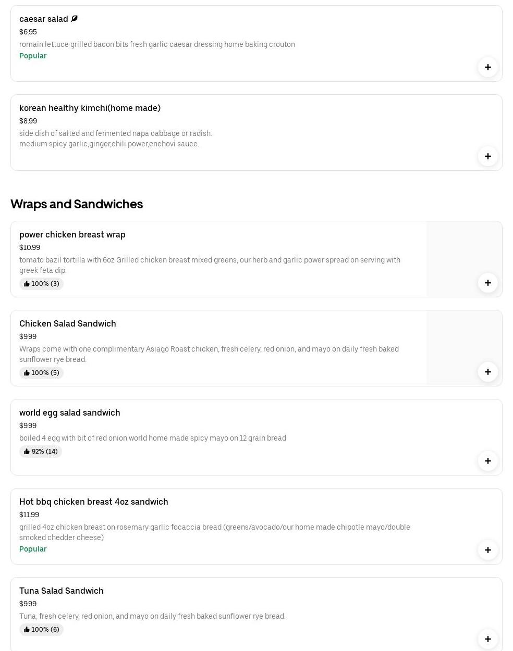The image size is (513, 651).
Task: Open korean healthy kimchi item details
Action: click(90, 108)
